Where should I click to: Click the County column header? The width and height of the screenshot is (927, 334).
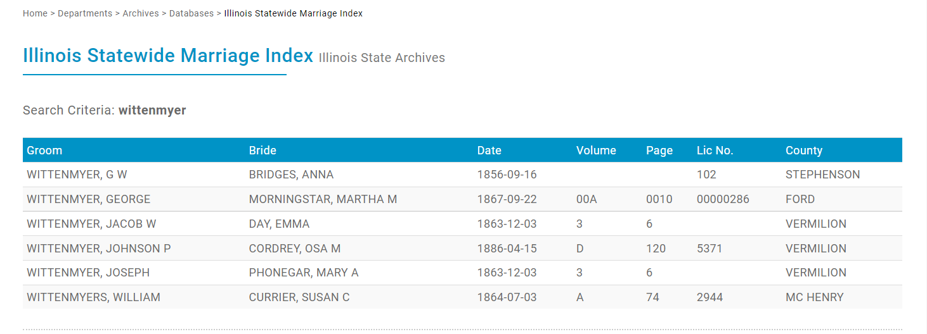point(804,151)
